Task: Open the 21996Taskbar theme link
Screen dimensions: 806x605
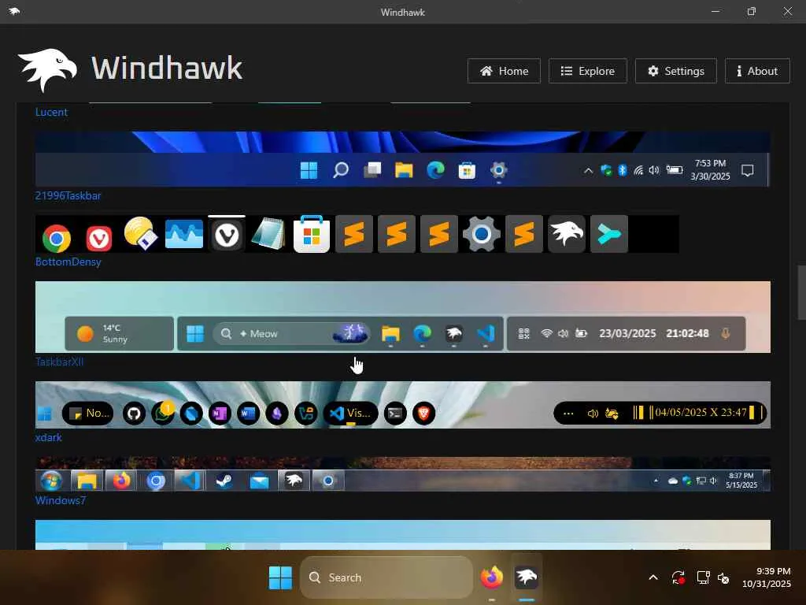Action: point(68,195)
